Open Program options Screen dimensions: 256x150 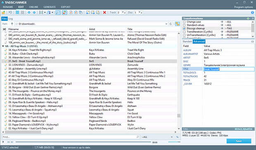(244, 7)
